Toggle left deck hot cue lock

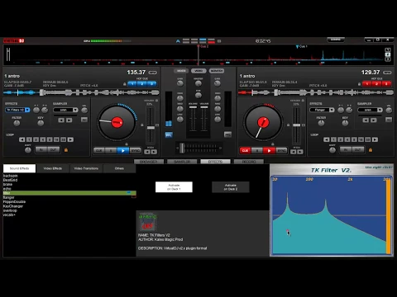pos(125,84)
